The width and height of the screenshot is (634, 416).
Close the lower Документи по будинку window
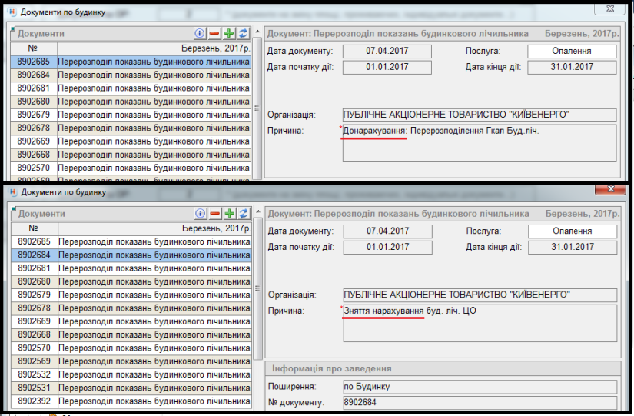(x=611, y=190)
